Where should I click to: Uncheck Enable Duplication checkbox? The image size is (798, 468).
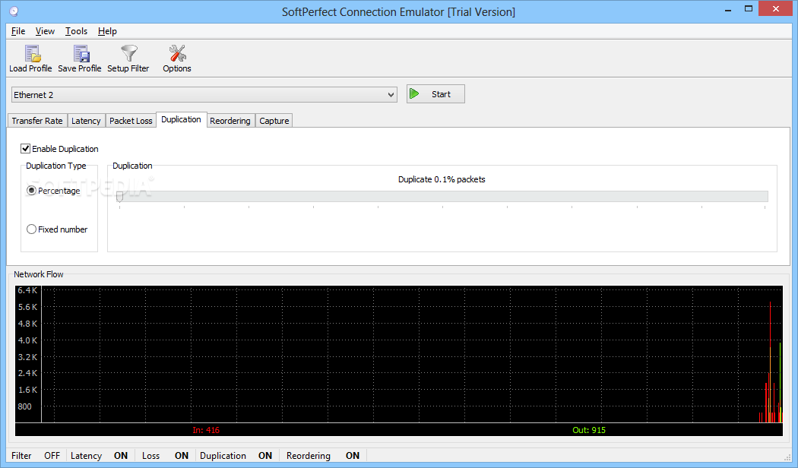25,149
